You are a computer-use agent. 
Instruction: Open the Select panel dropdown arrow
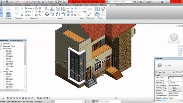[x=3, y=18]
